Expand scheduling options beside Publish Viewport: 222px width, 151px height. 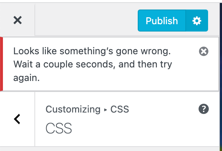(x=197, y=21)
